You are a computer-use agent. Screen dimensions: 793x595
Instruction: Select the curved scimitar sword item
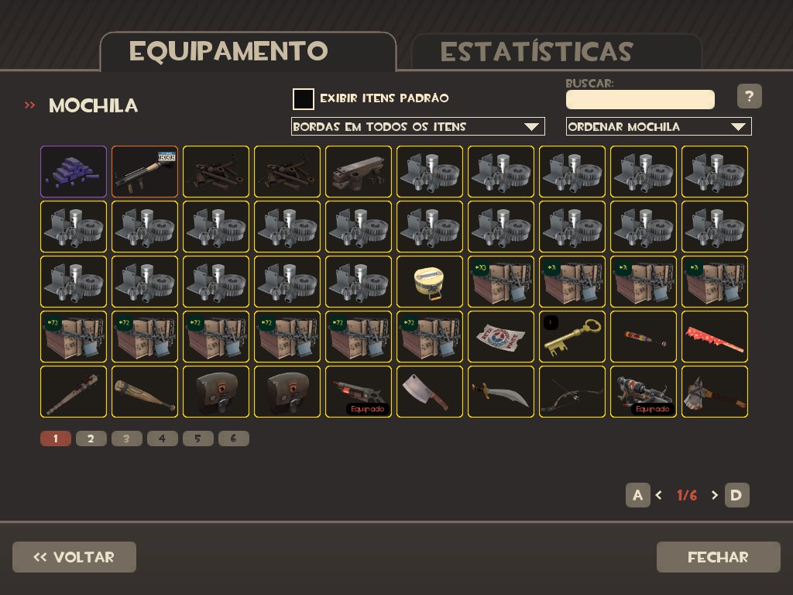[501, 391]
